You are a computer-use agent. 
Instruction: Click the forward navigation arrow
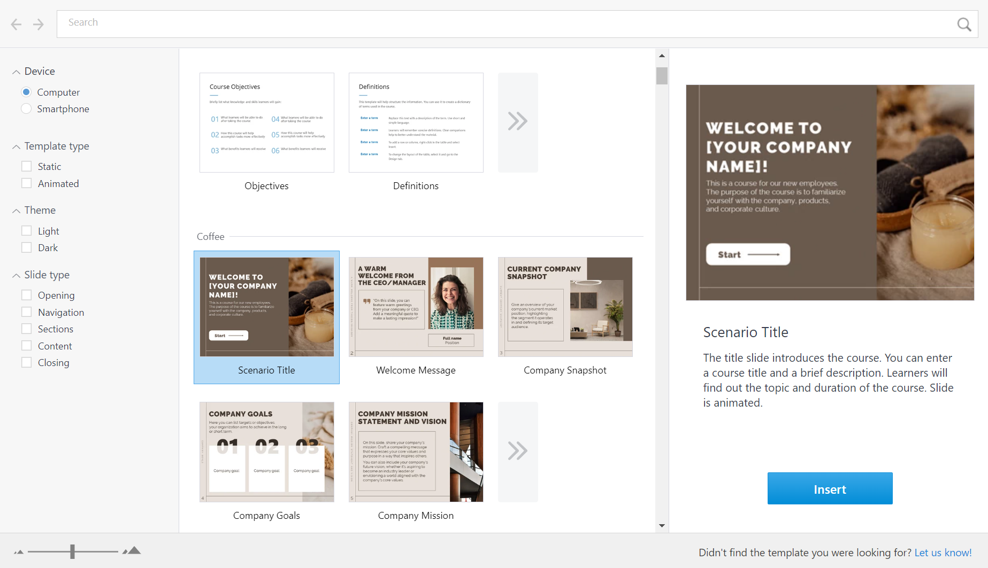click(38, 24)
